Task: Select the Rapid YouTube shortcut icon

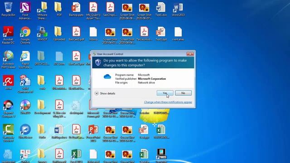Action: click(25, 59)
